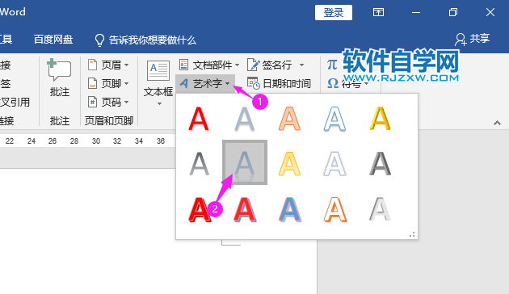Open the 百度网盘 tab
509x294 pixels.
(x=53, y=40)
